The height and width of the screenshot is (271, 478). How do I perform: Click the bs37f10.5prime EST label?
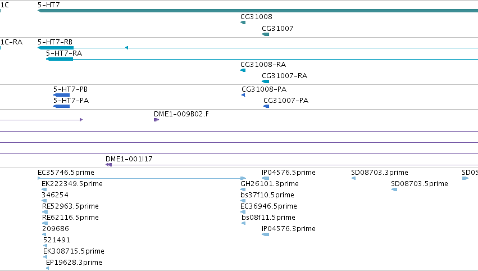(267, 195)
